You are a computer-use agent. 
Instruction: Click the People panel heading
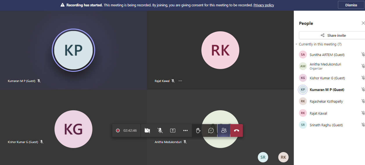tap(306, 23)
